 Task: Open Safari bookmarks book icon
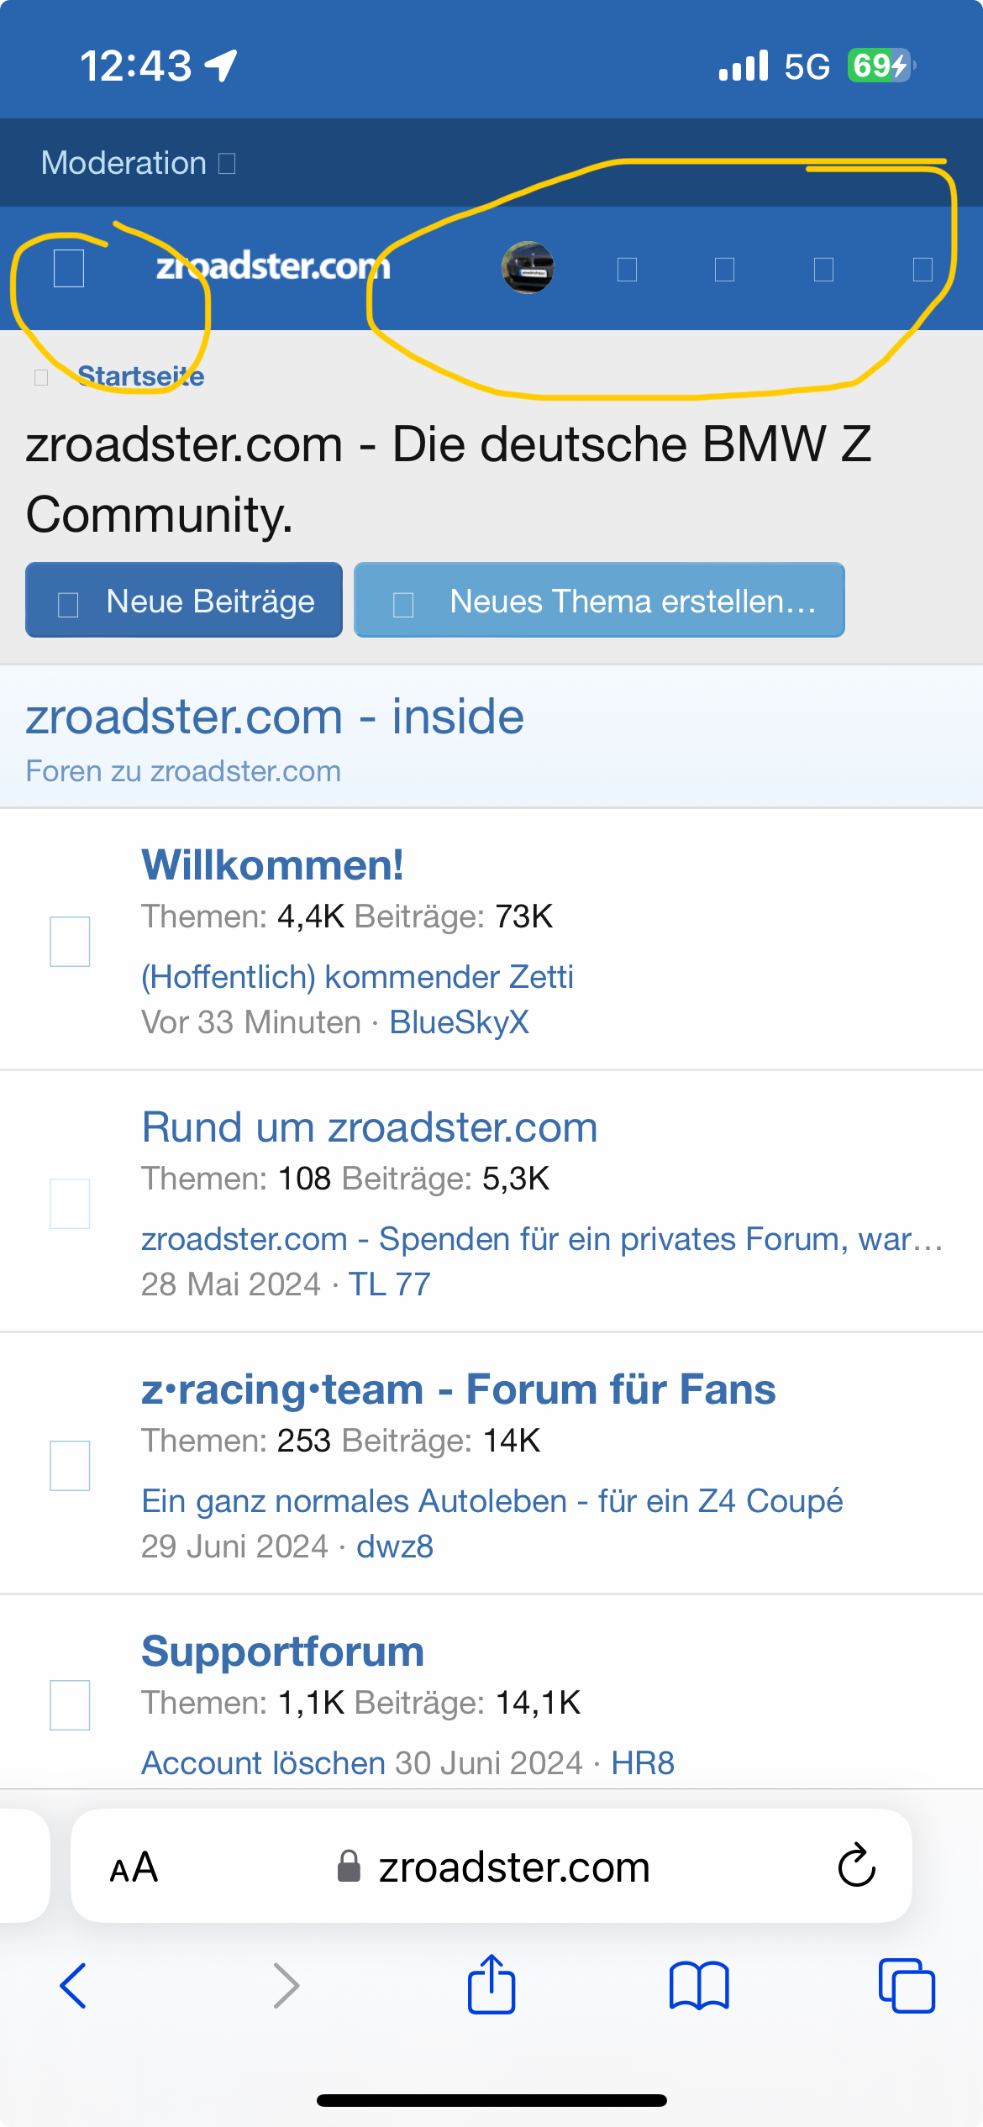tap(699, 1986)
